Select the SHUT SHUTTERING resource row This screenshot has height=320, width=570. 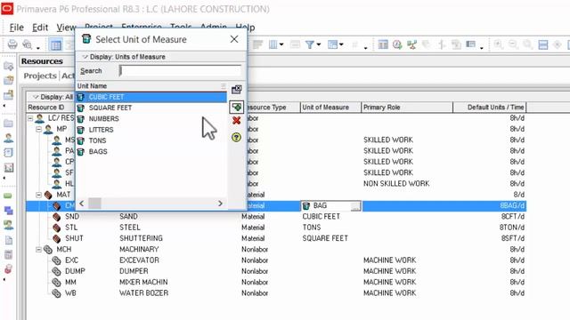click(276, 238)
